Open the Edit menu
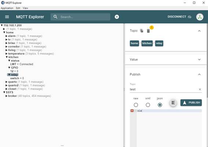 click(x=18, y=8)
